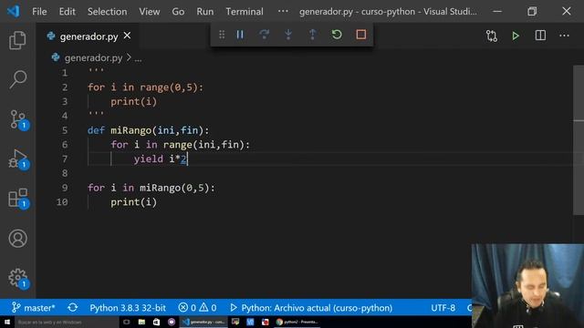Open the Accounts menu icon

[17, 239]
